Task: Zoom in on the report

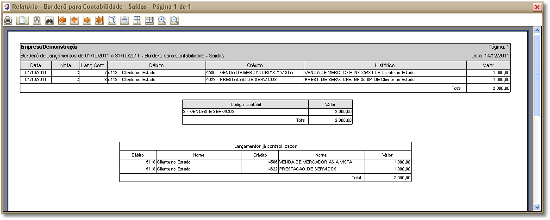Action: click(x=162, y=20)
